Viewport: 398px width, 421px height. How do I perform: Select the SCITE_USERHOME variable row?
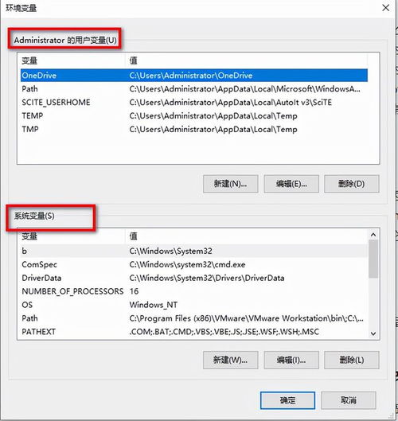(x=194, y=103)
